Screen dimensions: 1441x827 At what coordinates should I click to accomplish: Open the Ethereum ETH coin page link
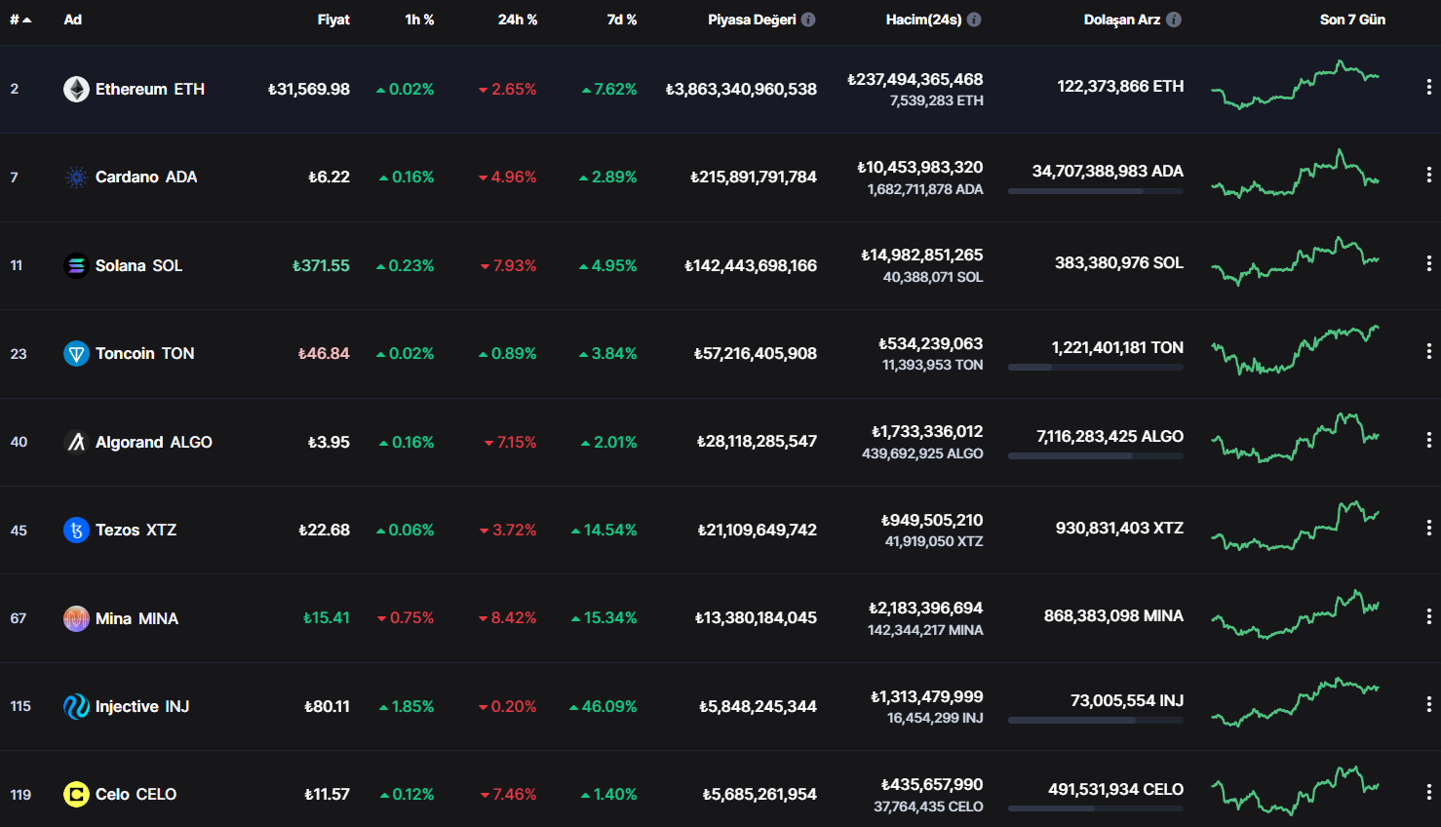[135, 89]
